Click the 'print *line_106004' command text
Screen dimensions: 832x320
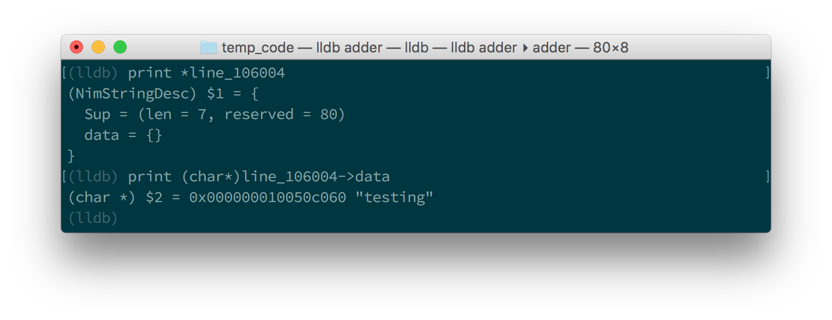point(206,73)
